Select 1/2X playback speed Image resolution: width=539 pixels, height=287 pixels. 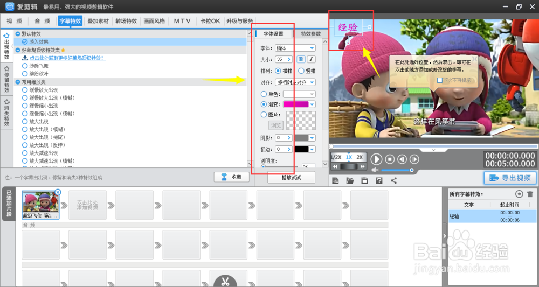(x=336, y=157)
